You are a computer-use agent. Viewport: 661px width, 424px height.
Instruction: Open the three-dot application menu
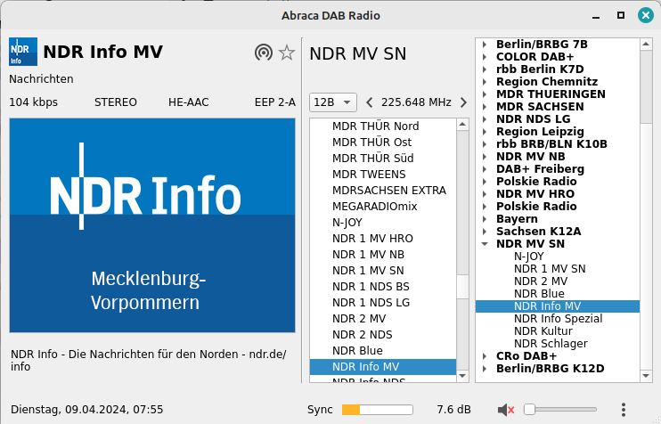tap(623, 410)
